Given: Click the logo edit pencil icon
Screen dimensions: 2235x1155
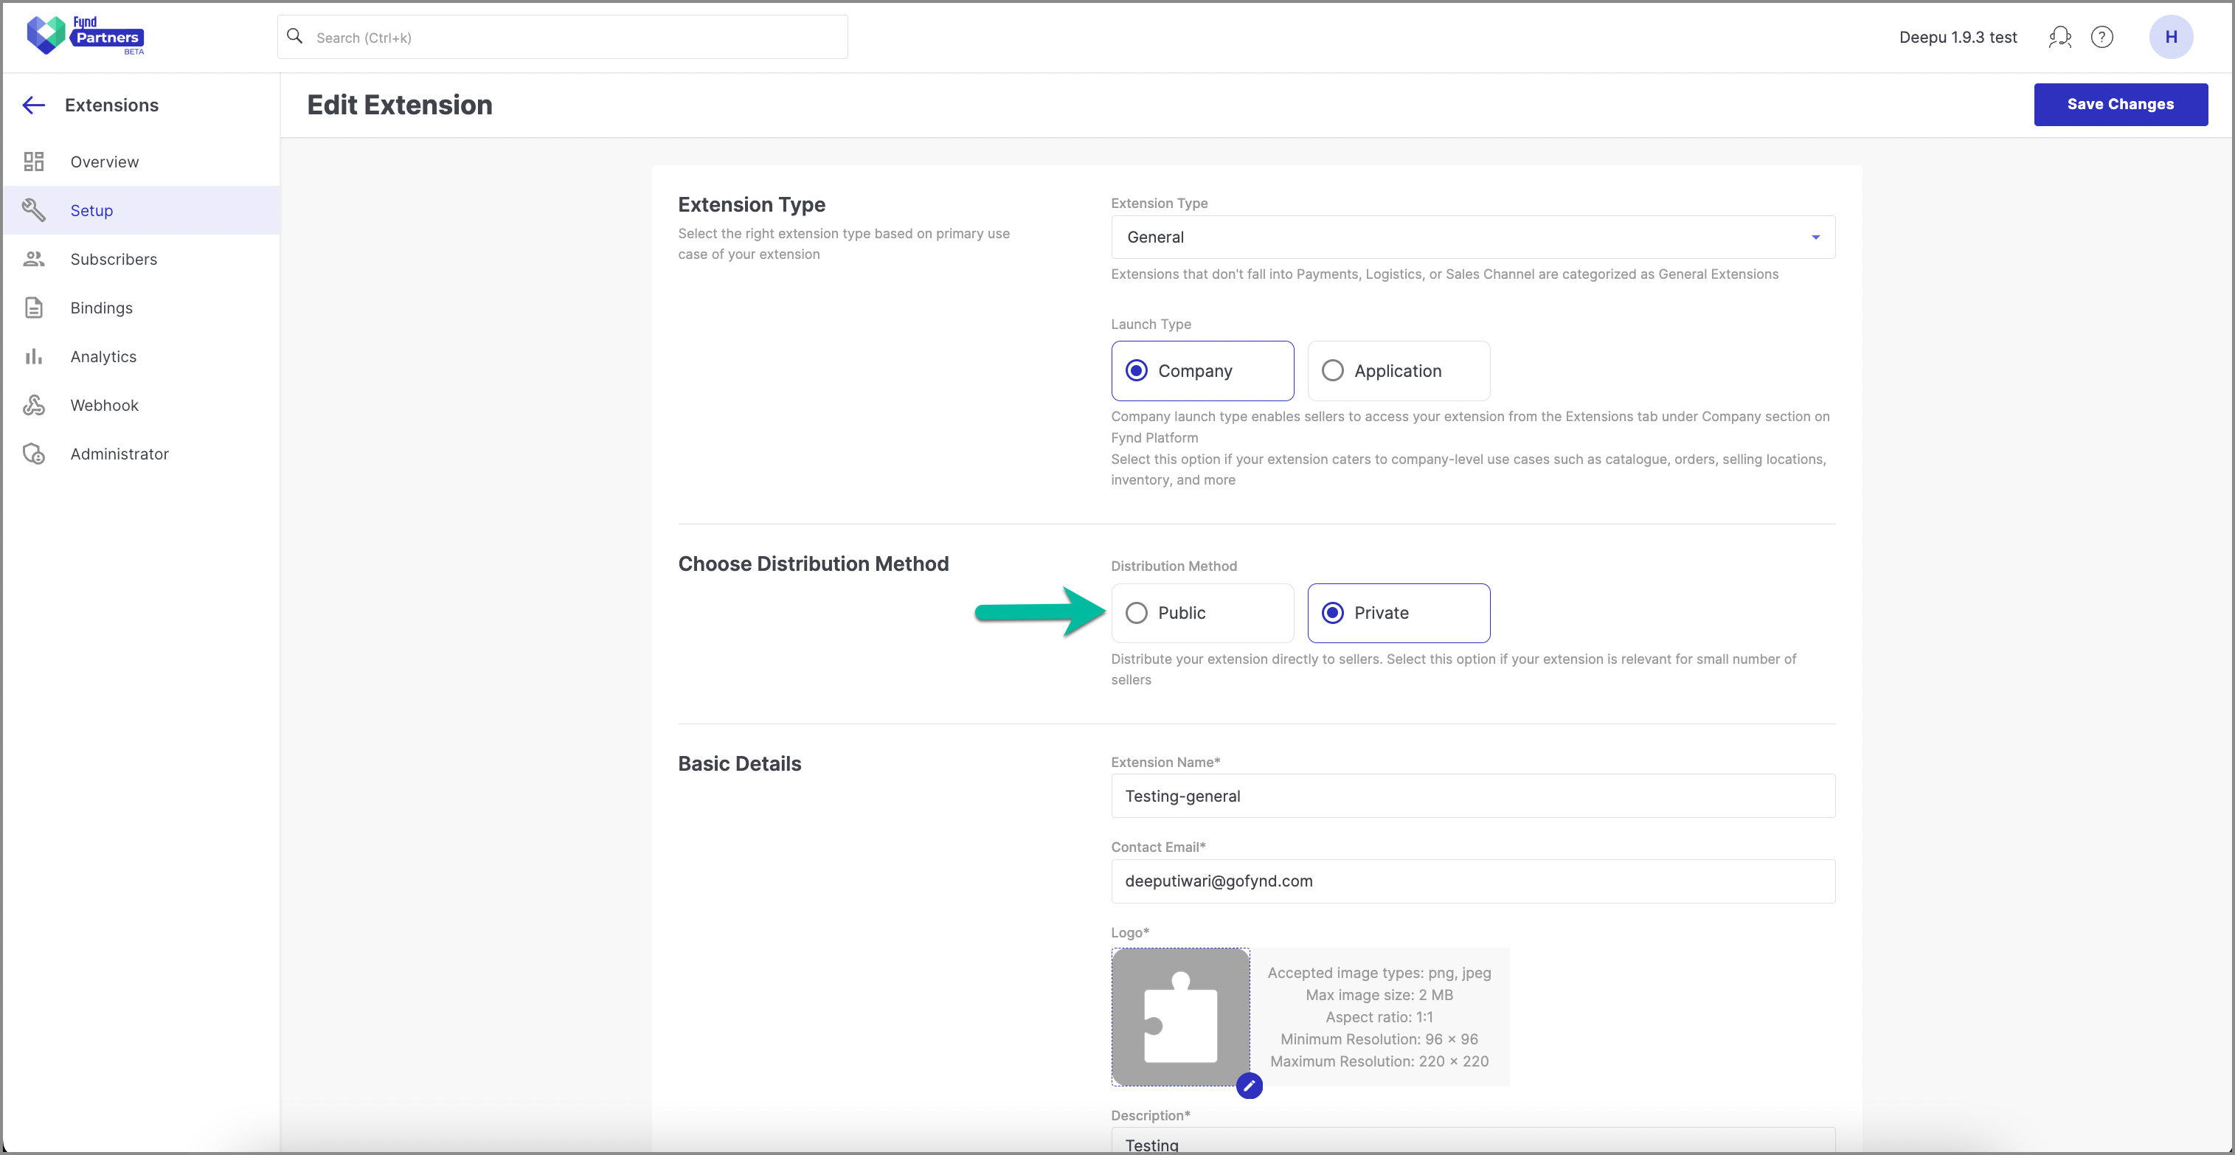Looking at the screenshot, I should click(x=1250, y=1086).
